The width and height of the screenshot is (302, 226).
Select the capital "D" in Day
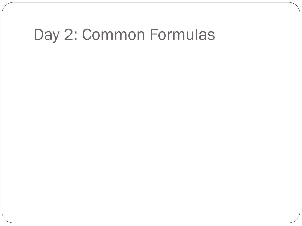39,34
